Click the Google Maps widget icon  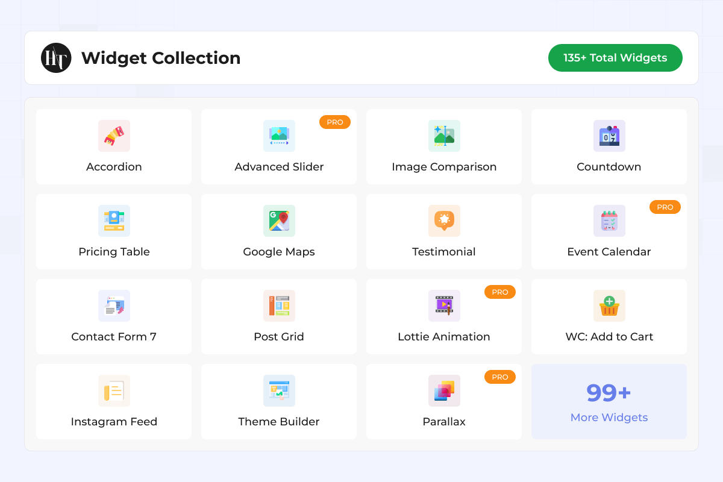pyautogui.click(x=279, y=221)
